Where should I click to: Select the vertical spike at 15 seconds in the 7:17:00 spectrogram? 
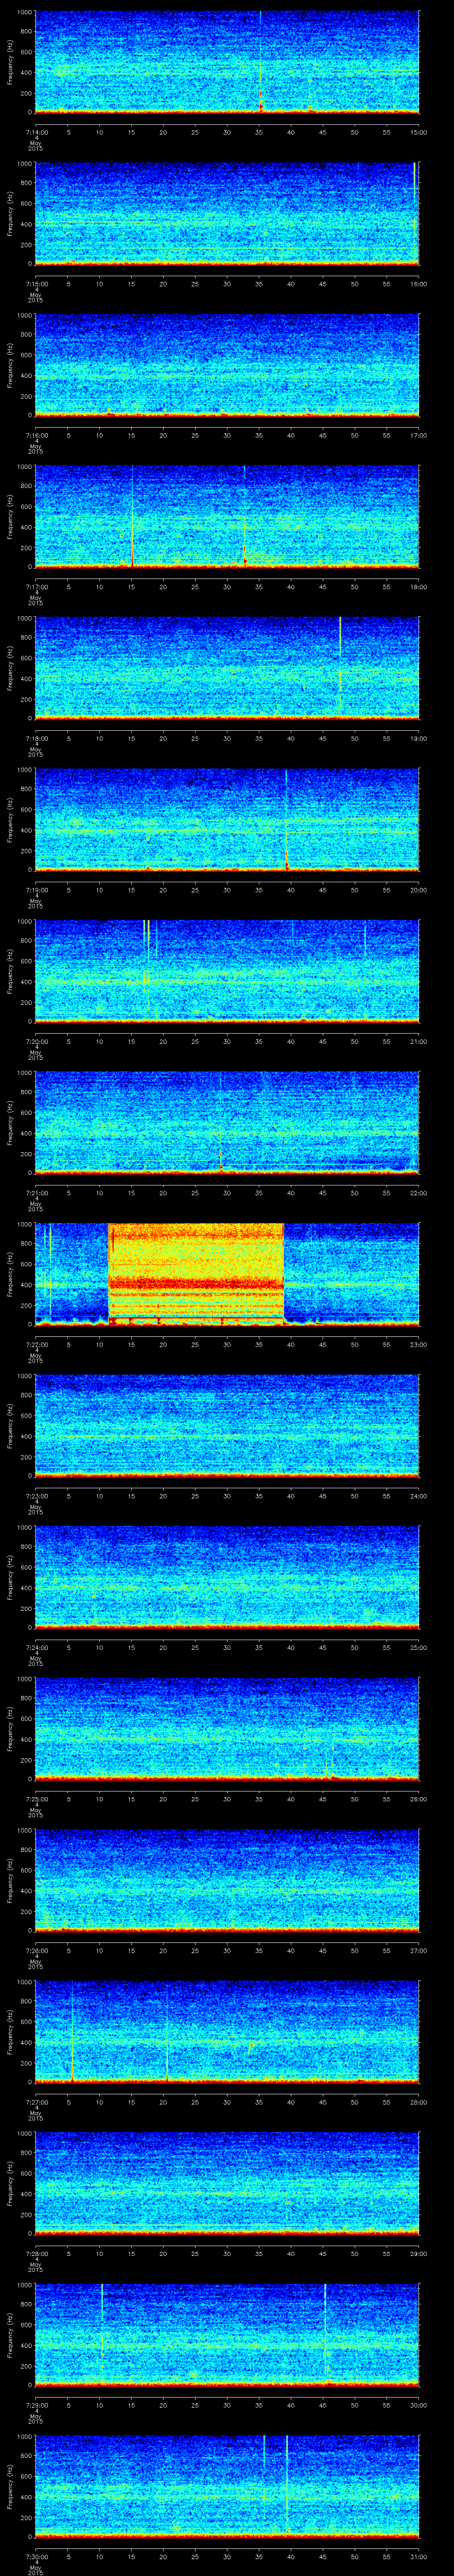132,516
